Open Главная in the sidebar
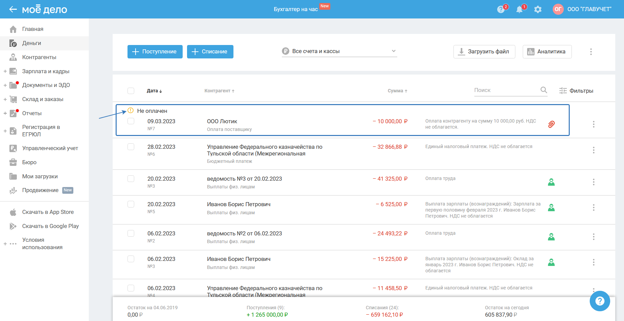 click(x=33, y=29)
